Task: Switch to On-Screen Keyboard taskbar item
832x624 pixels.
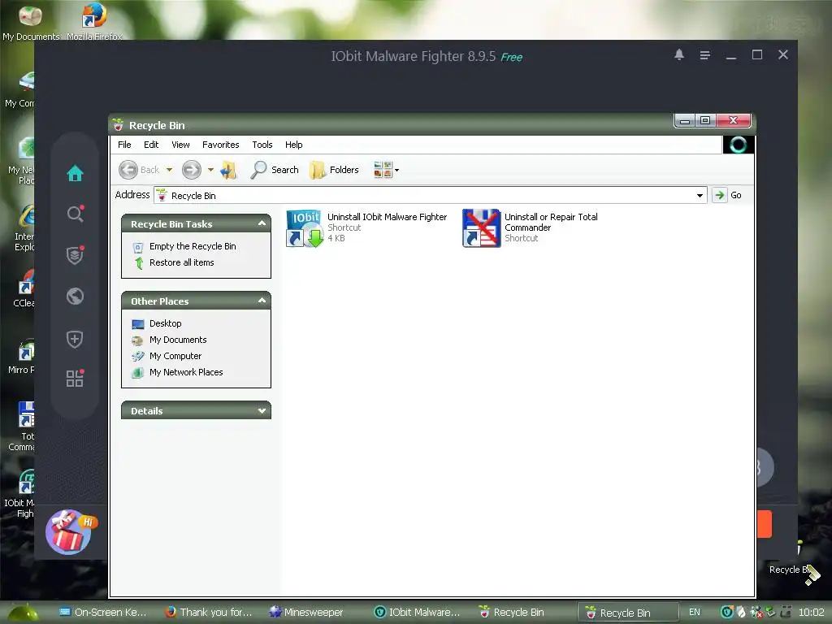Action: [x=102, y=613]
